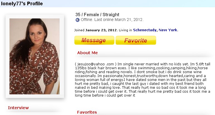The width and height of the screenshot is (215, 115).
Task: Jump to the Interview section heading
Action: (18, 108)
